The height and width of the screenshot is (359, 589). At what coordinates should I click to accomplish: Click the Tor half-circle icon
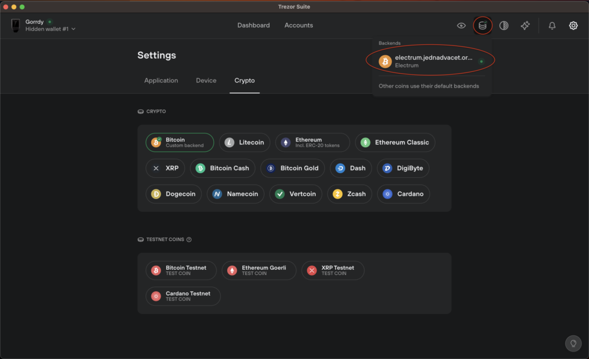coord(504,25)
